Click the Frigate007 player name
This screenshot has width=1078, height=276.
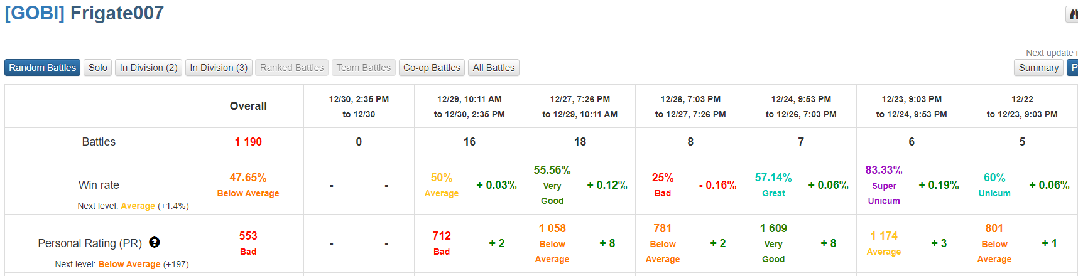pos(117,13)
